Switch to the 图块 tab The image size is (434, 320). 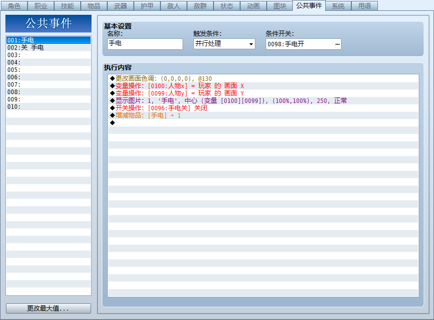tap(280, 6)
